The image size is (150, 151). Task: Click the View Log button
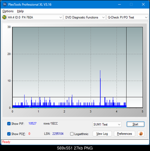(102, 134)
